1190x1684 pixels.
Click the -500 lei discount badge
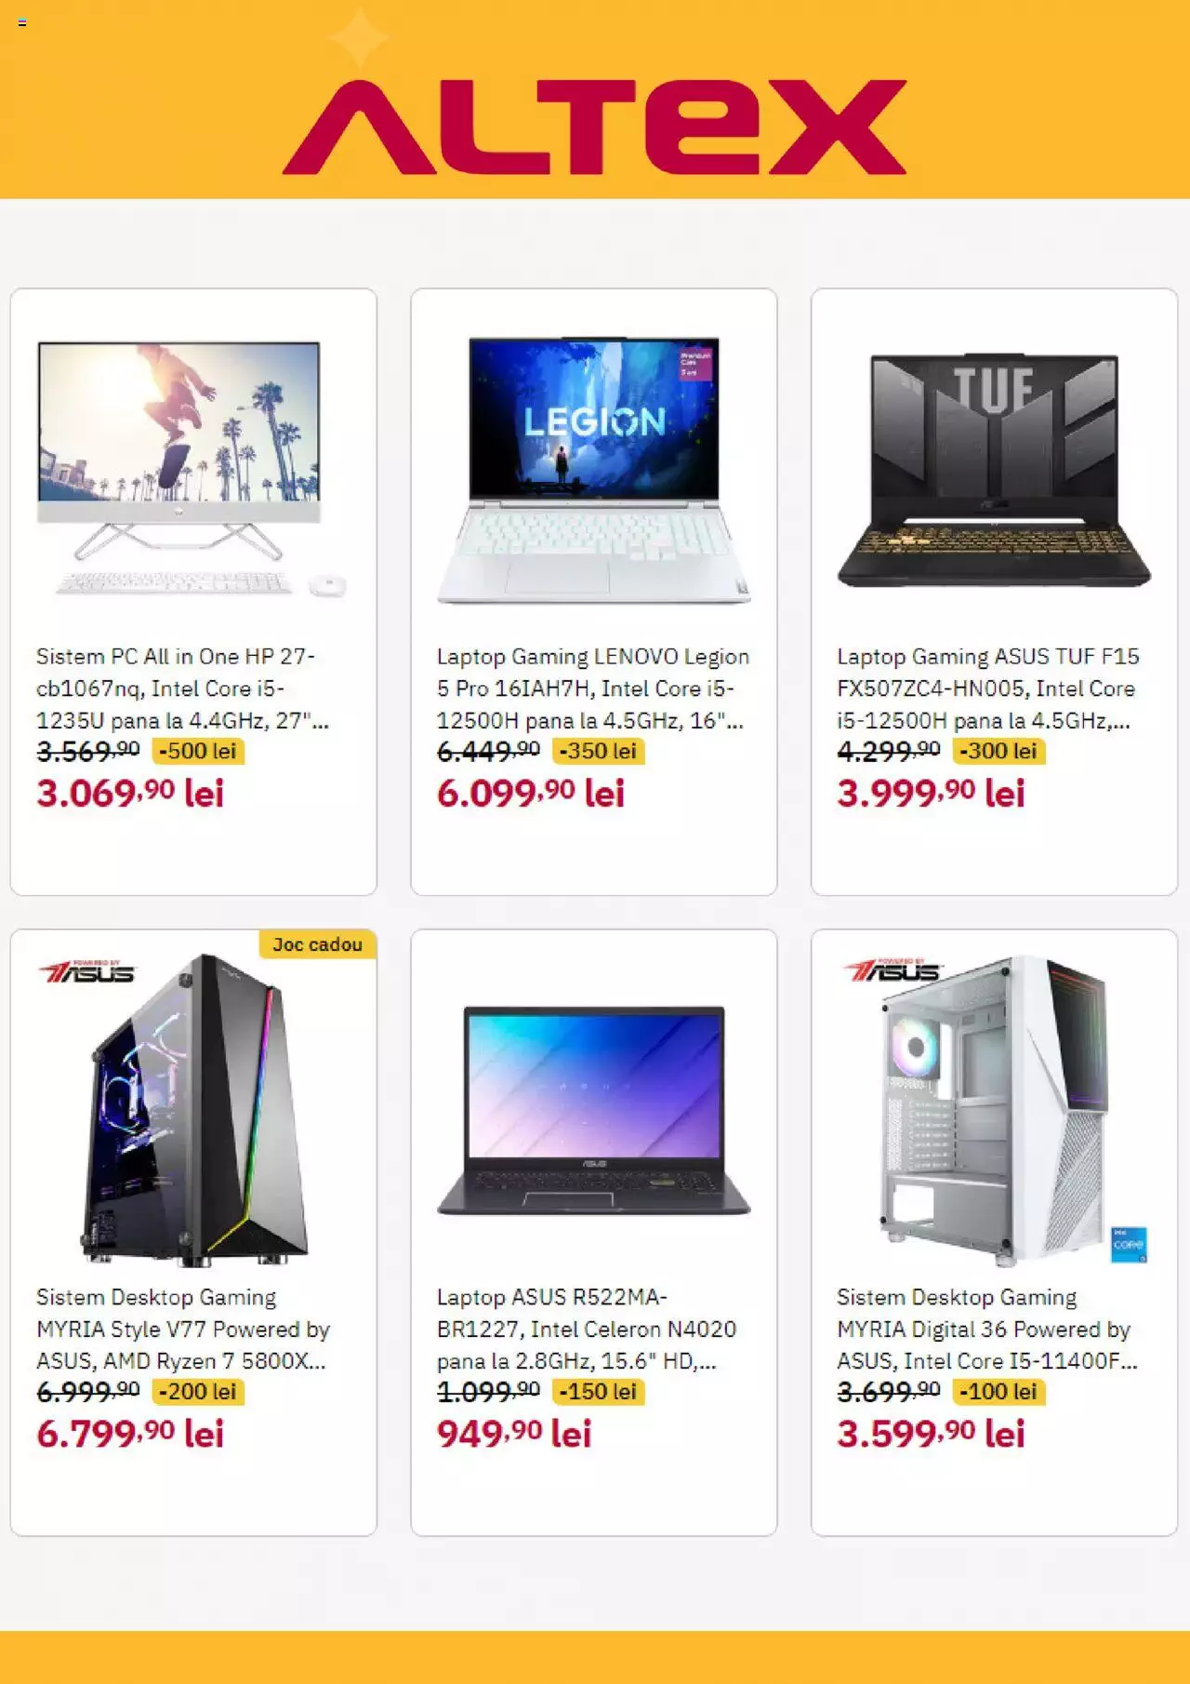(x=198, y=751)
